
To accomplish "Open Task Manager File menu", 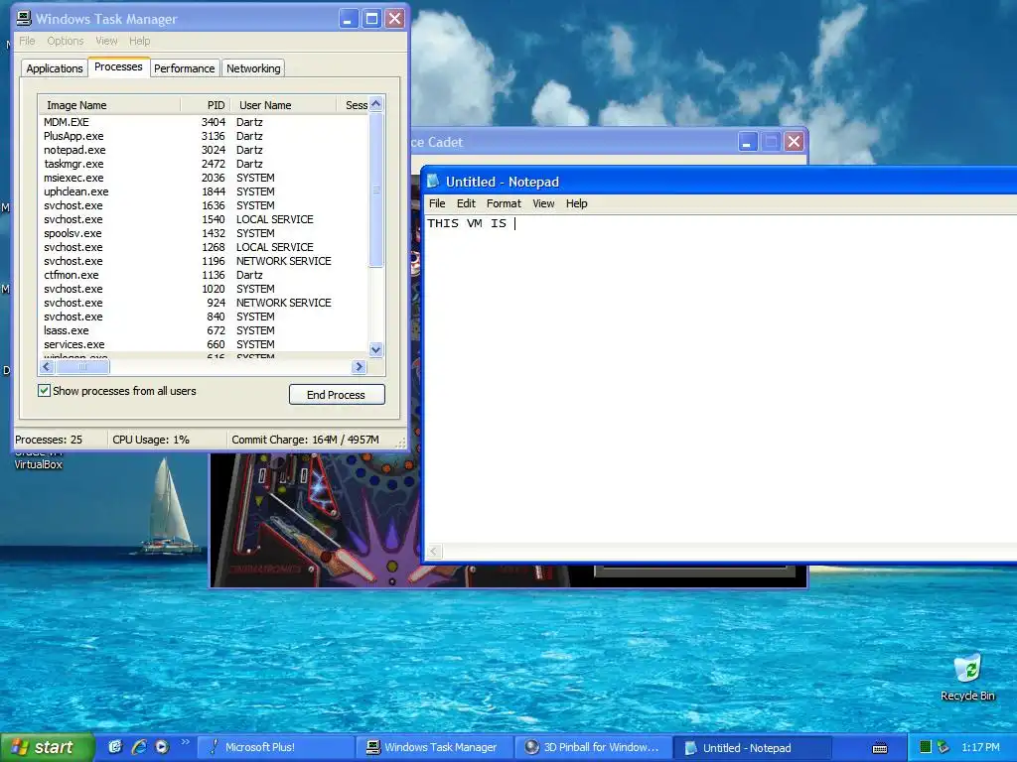I will (x=27, y=41).
